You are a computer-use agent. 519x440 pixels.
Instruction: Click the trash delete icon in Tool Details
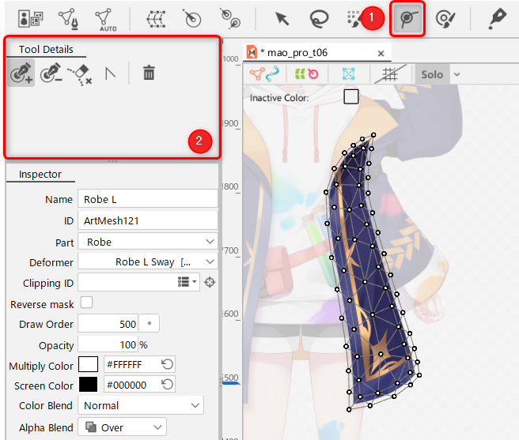pyautogui.click(x=148, y=73)
